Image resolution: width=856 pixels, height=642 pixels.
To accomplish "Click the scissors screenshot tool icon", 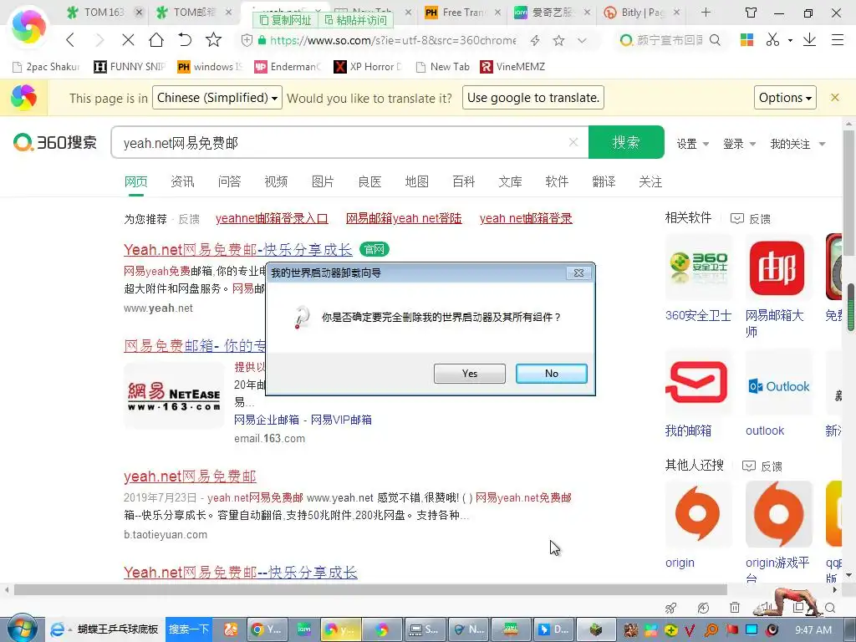I will [x=772, y=39].
